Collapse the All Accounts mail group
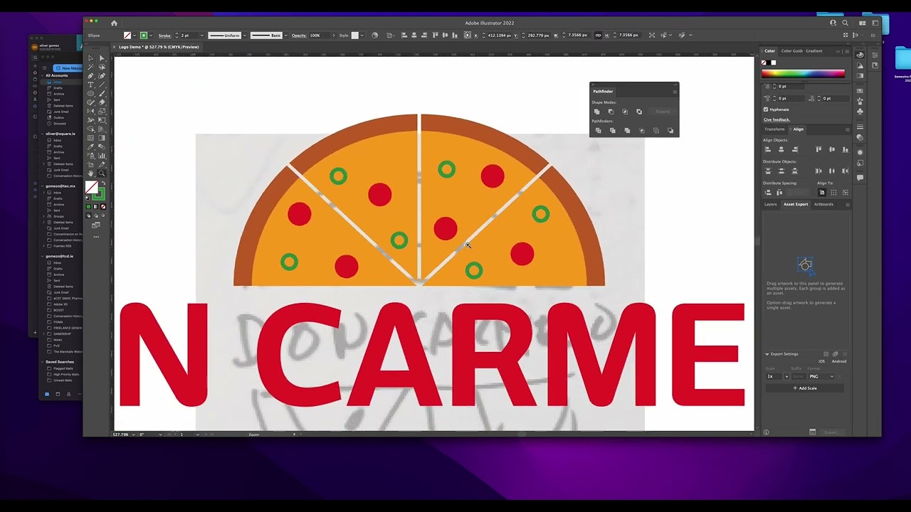The image size is (911, 512). 42,75
